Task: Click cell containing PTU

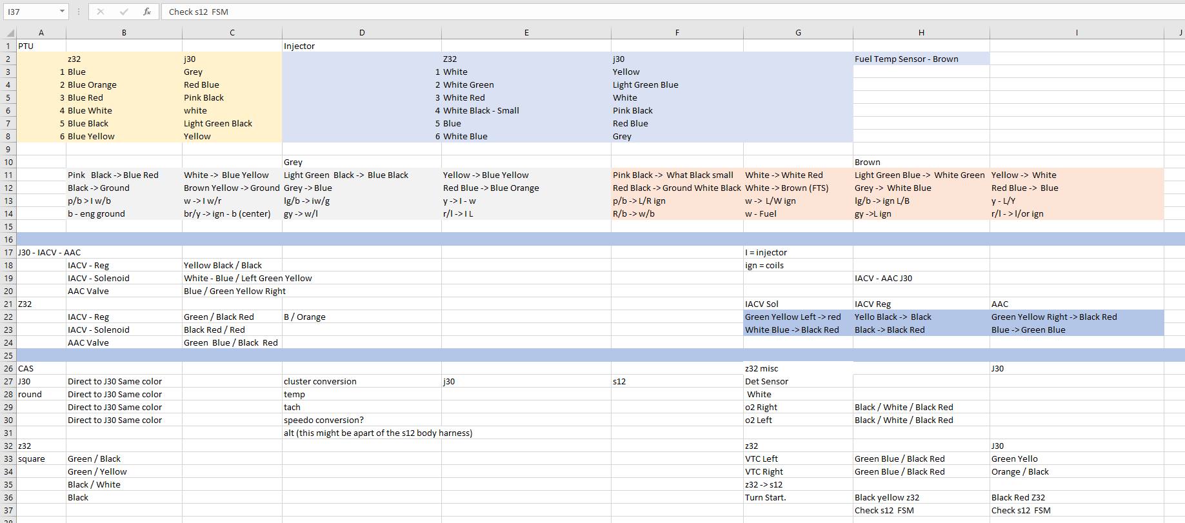Action: coord(41,46)
